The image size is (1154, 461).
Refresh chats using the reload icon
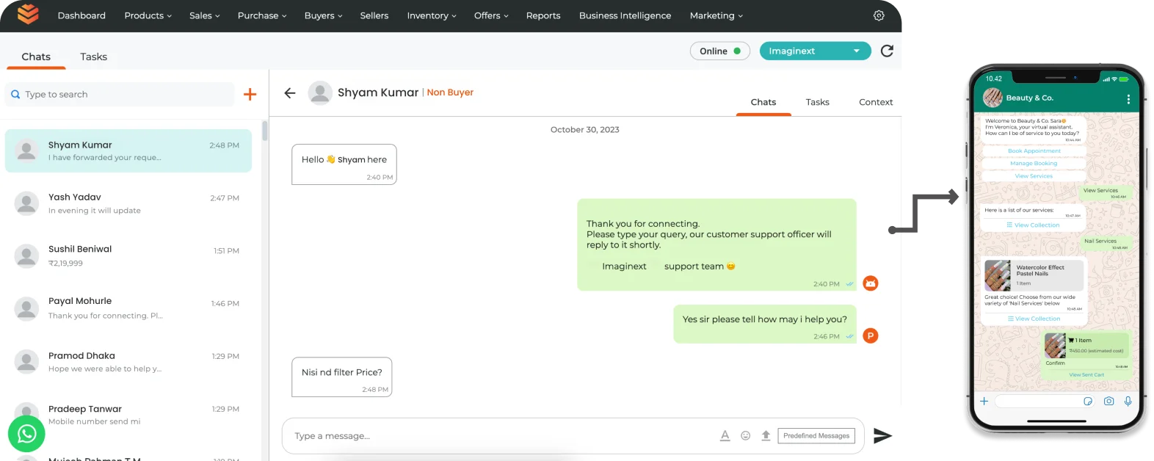(x=887, y=51)
